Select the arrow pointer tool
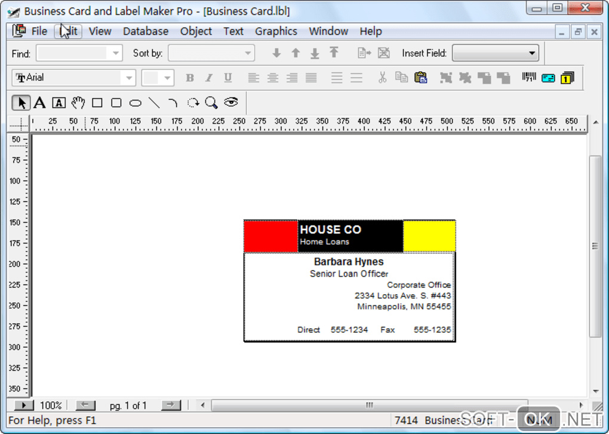Screen dimensions: 609x434 (x=21, y=103)
